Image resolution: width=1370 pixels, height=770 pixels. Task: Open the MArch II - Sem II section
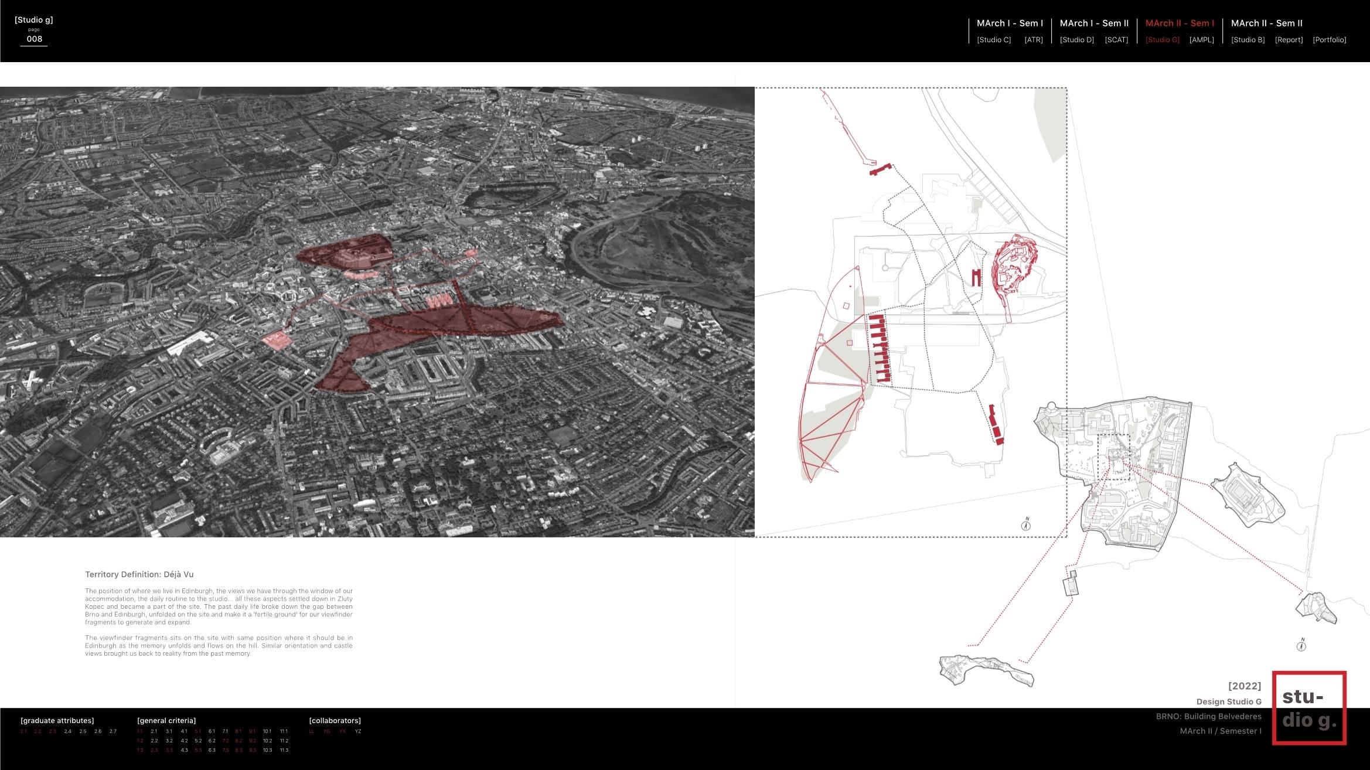tap(1266, 23)
